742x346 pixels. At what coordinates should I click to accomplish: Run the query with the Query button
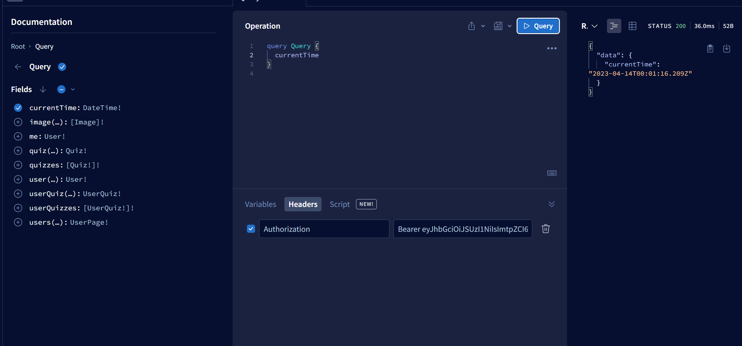pyautogui.click(x=538, y=26)
